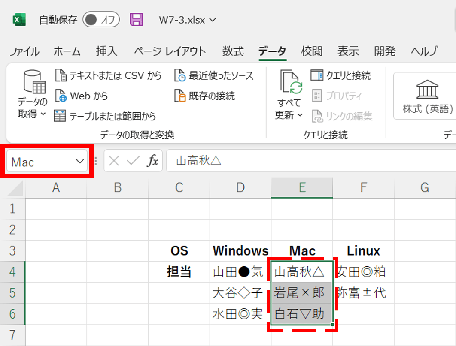This screenshot has width=456, height=346.
Task: Select column D header
Action: click(x=240, y=187)
